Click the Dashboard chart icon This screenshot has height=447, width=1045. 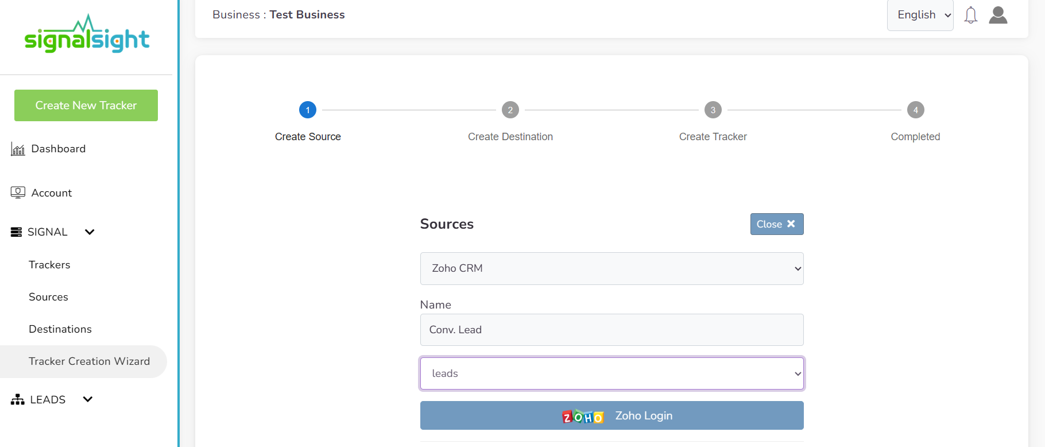(18, 149)
